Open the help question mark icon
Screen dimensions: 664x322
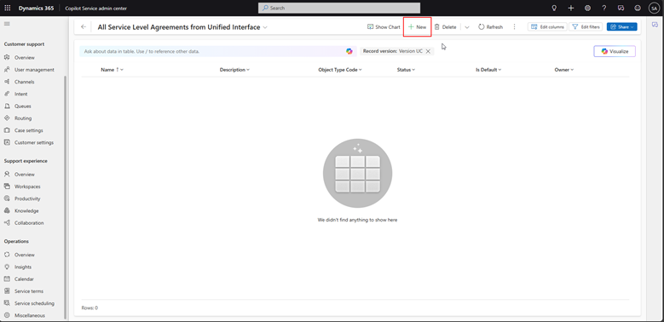(604, 8)
